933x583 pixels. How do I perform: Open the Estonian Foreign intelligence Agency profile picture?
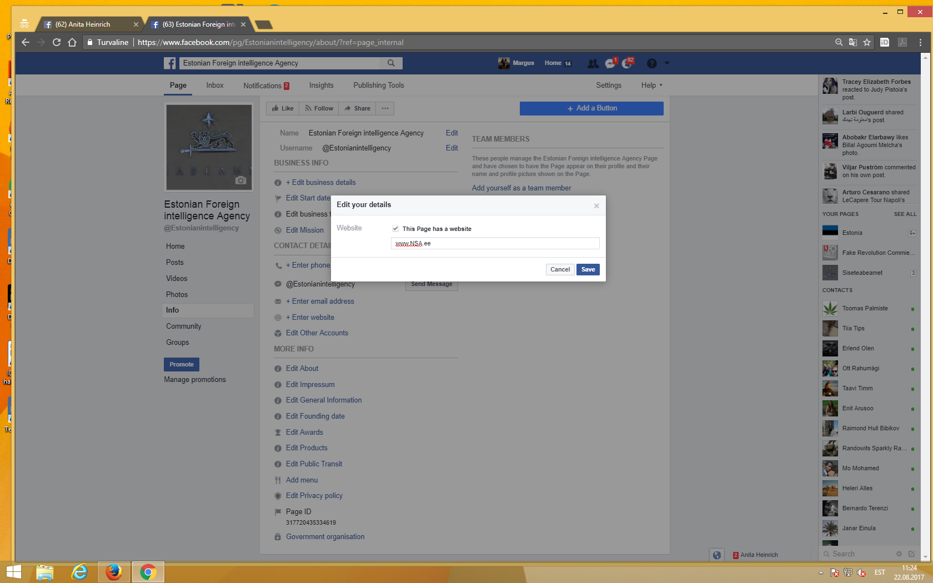point(209,147)
